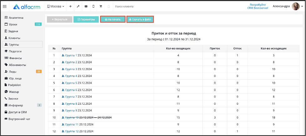
Task: Click the Отток column header
Action: [x=237, y=48]
